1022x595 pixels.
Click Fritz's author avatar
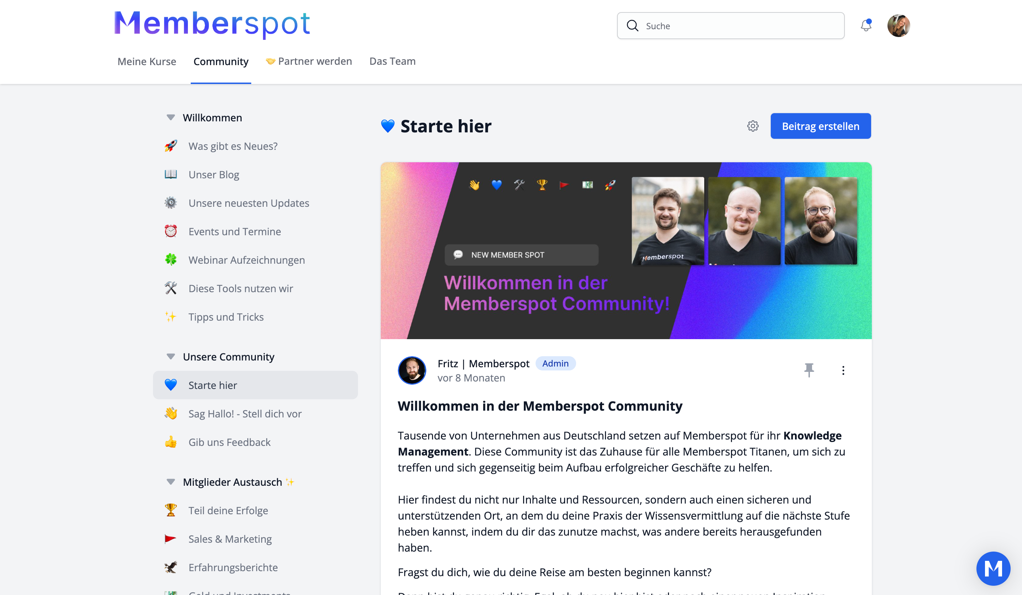coord(412,370)
